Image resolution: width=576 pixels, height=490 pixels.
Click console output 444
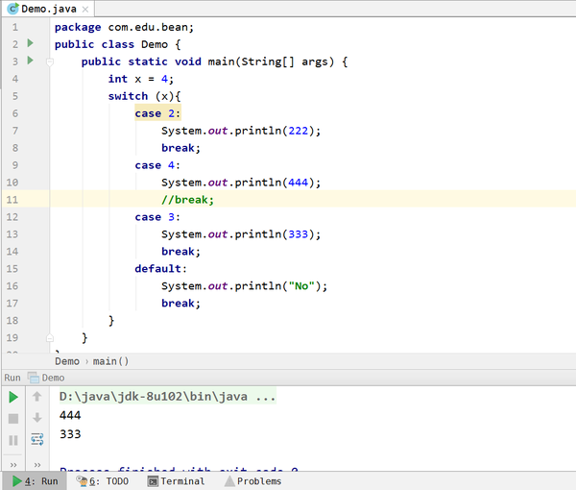pyautogui.click(x=70, y=415)
